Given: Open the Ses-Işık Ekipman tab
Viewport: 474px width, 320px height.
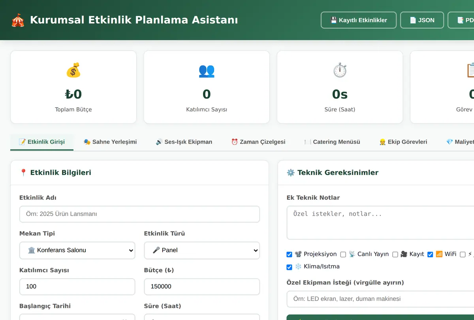Looking at the screenshot, I should (184, 142).
